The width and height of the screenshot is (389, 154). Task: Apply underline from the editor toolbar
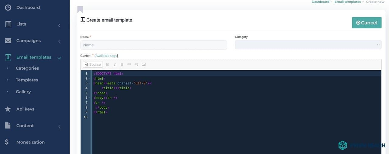122,64
